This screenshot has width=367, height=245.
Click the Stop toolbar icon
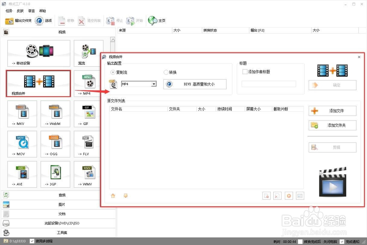[x=114, y=21]
